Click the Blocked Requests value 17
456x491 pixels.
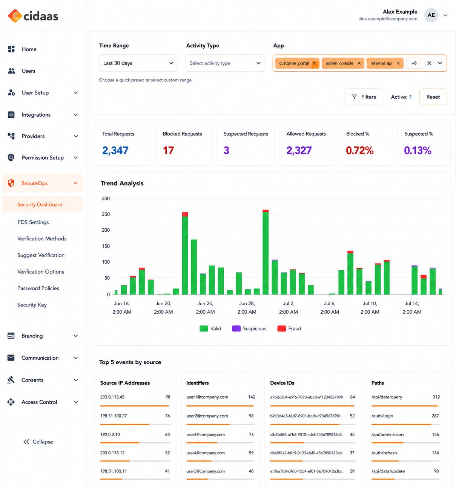tap(168, 151)
